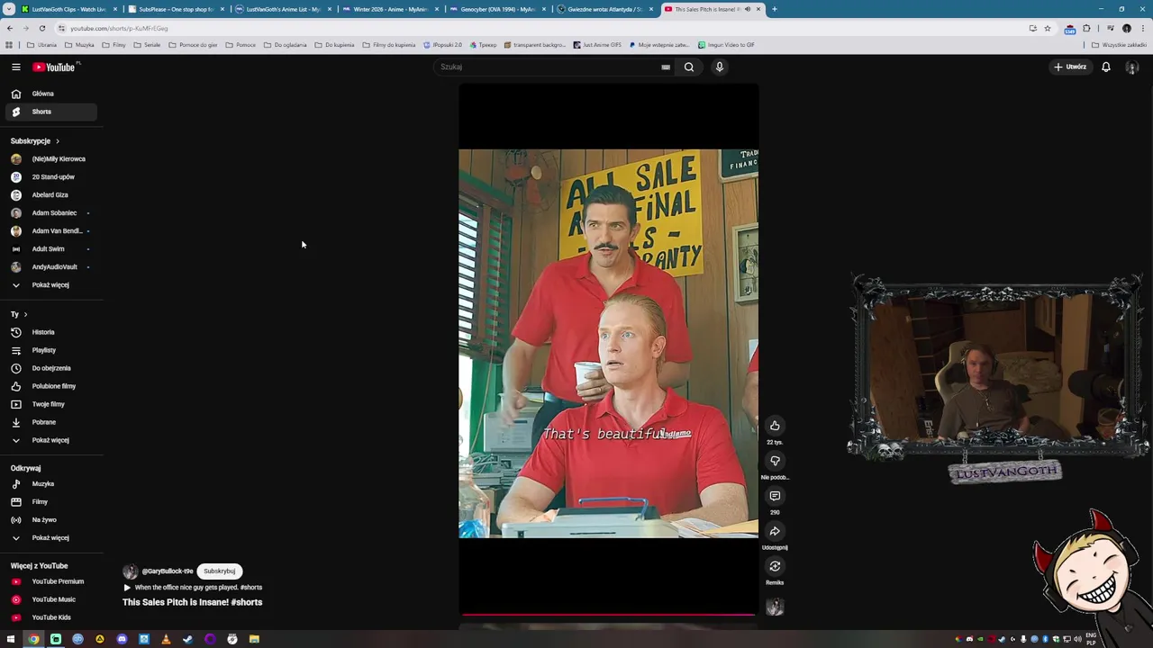Click the search magnifier button
Screen dimensions: 1153x648
[x=689, y=67]
